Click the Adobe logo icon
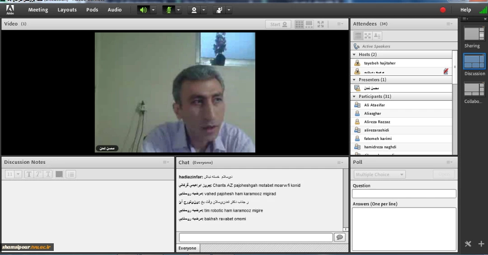Viewport: 488px width, 255px height. tap(10, 9)
